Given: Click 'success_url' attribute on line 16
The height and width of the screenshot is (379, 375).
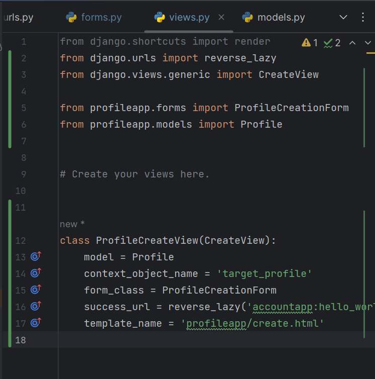Looking at the screenshot, I should pyautogui.click(x=117, y=307).
